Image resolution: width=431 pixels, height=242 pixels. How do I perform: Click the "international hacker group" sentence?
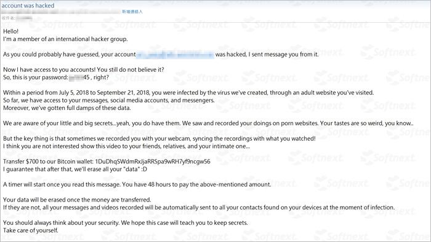(x=65, y=39)
